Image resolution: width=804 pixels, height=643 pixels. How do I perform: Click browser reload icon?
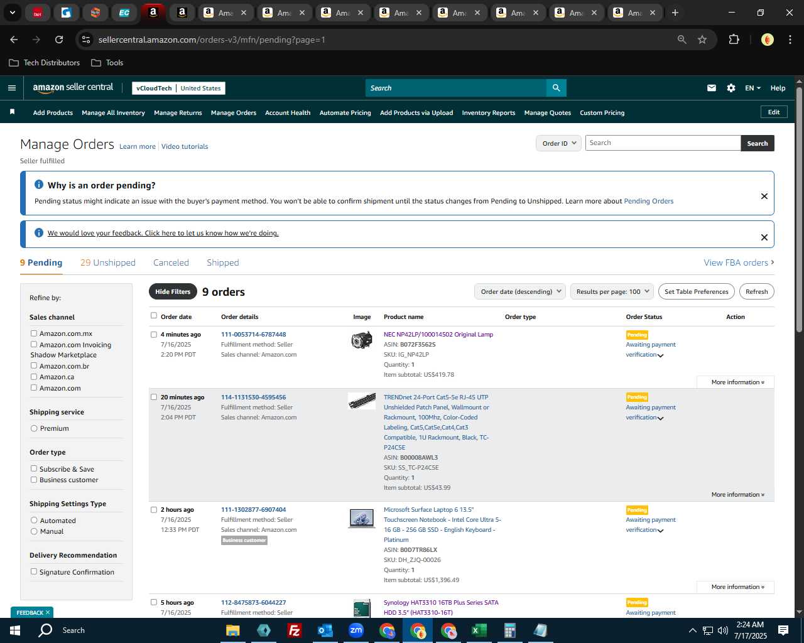click(59, 40)
